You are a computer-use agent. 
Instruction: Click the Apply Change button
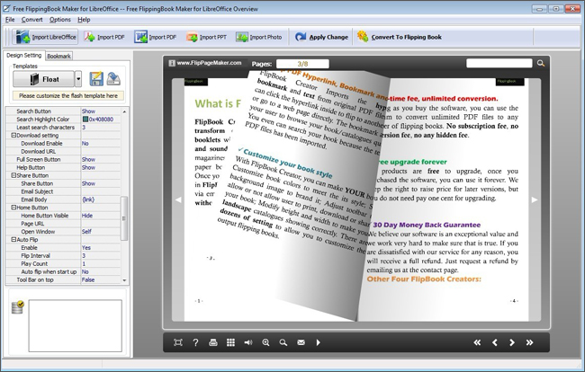(322, 37)
